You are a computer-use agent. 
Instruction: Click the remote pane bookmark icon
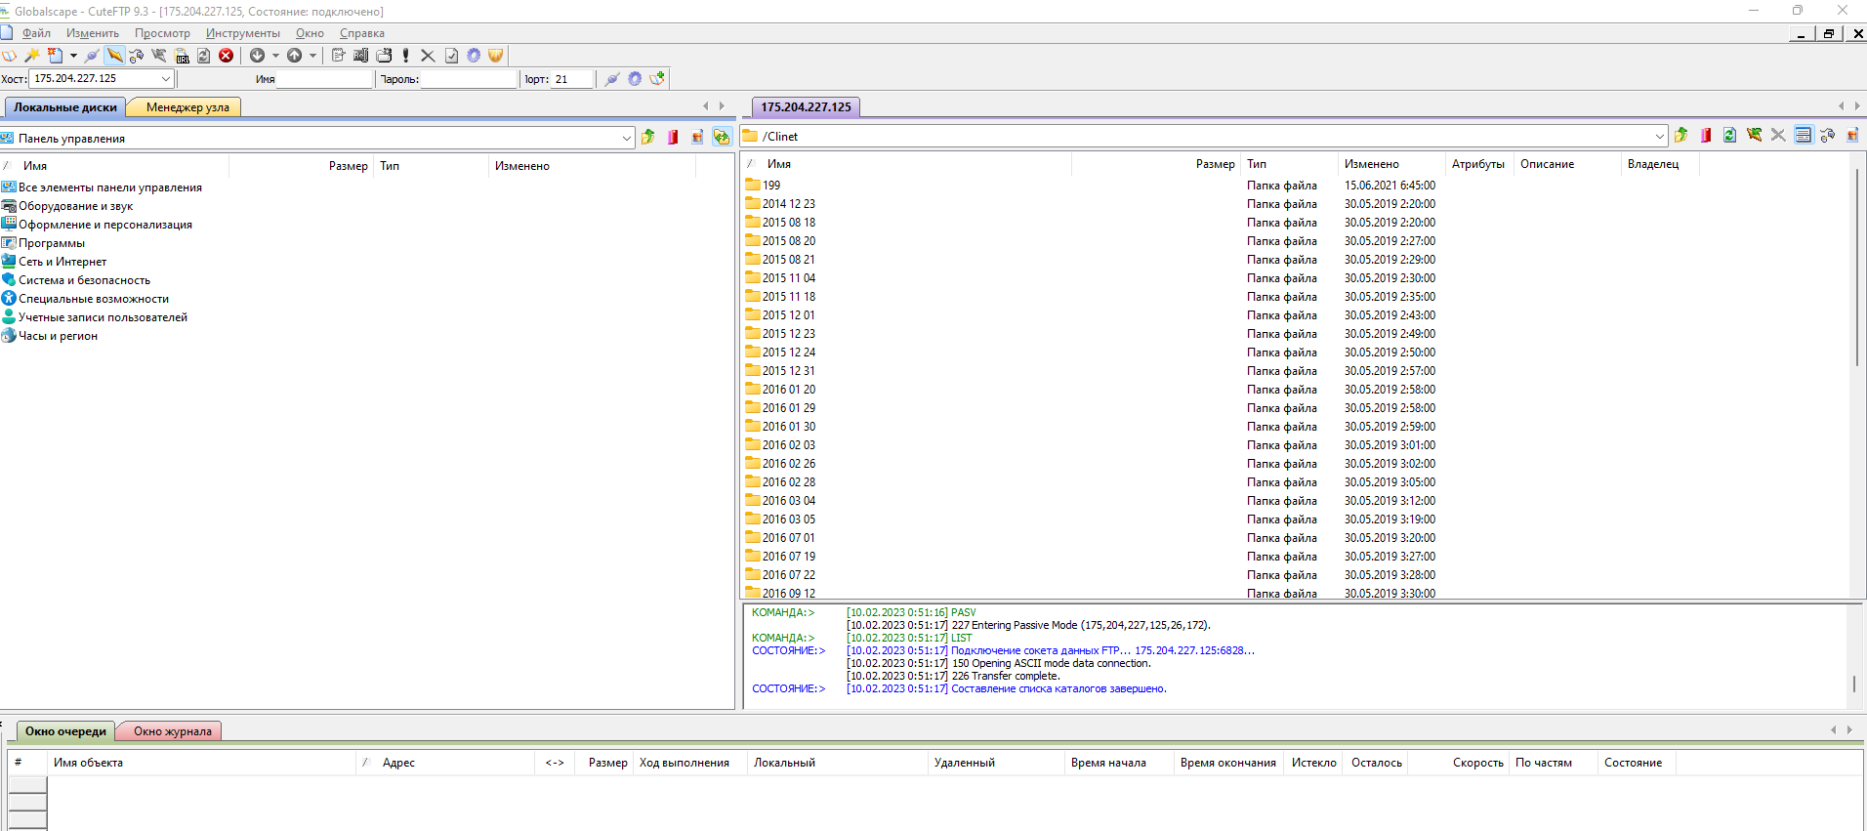coord(1705,136)
